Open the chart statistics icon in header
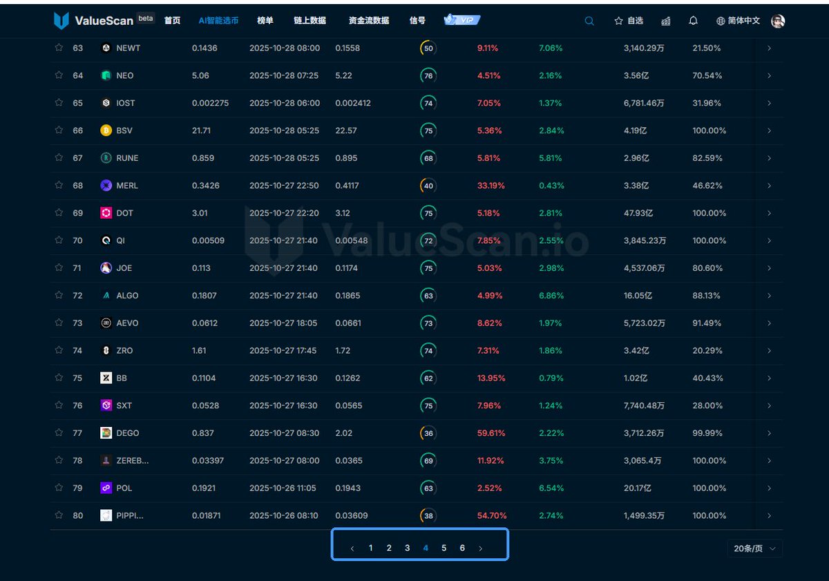 [666, 21]
